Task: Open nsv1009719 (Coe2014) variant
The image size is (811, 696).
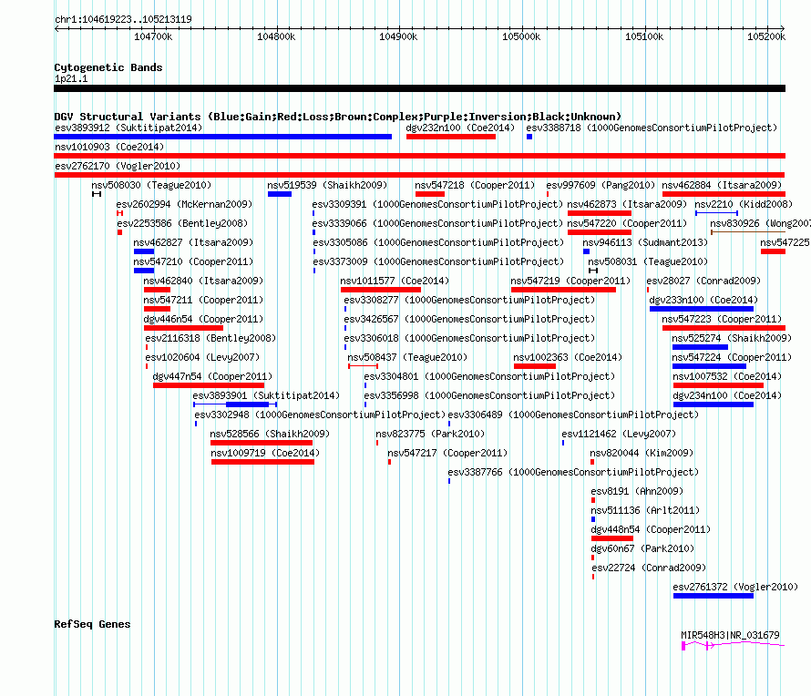Action: click(265, 453)
